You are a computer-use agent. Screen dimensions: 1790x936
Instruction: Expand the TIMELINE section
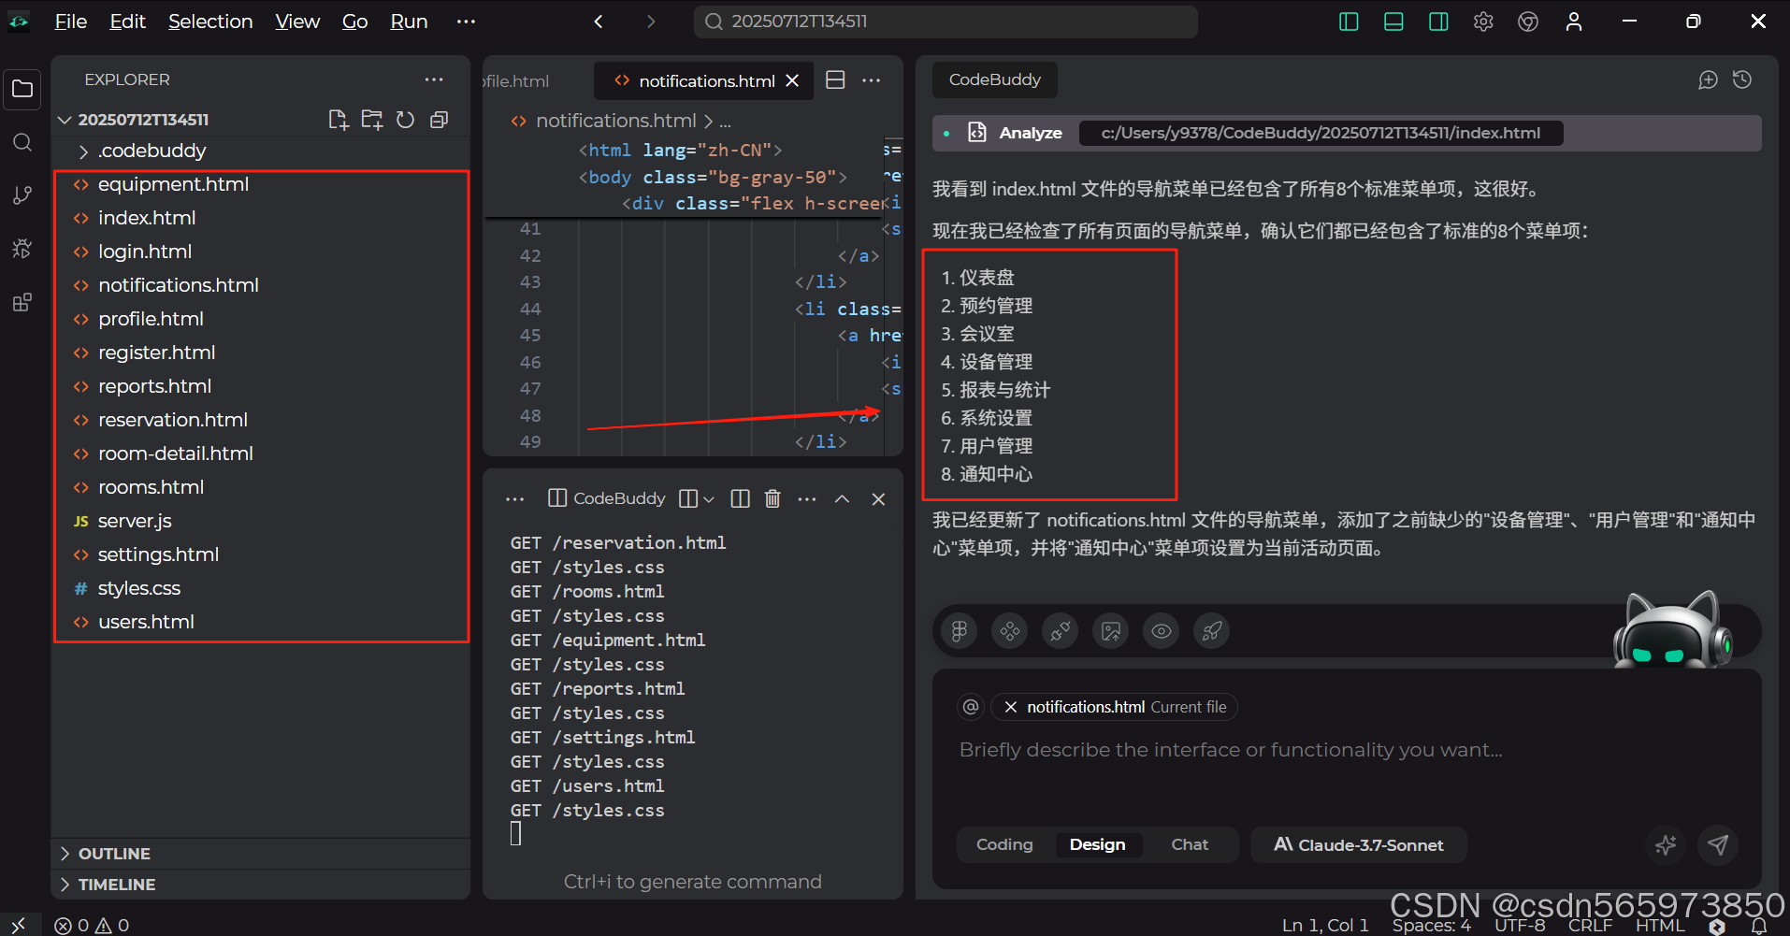pyautogui.click(x=262, y=885)
